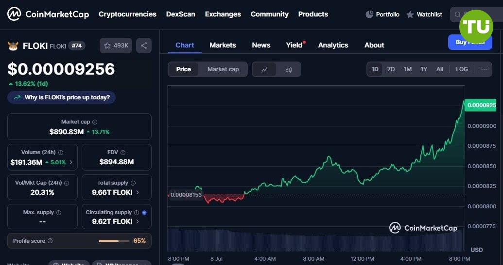Set chart range to 7D
503x265 pixels.
(391, 69)
